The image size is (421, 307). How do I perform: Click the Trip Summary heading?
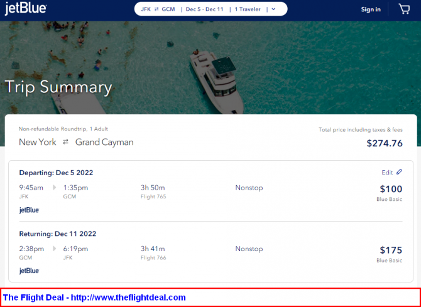tap(58, 87)
